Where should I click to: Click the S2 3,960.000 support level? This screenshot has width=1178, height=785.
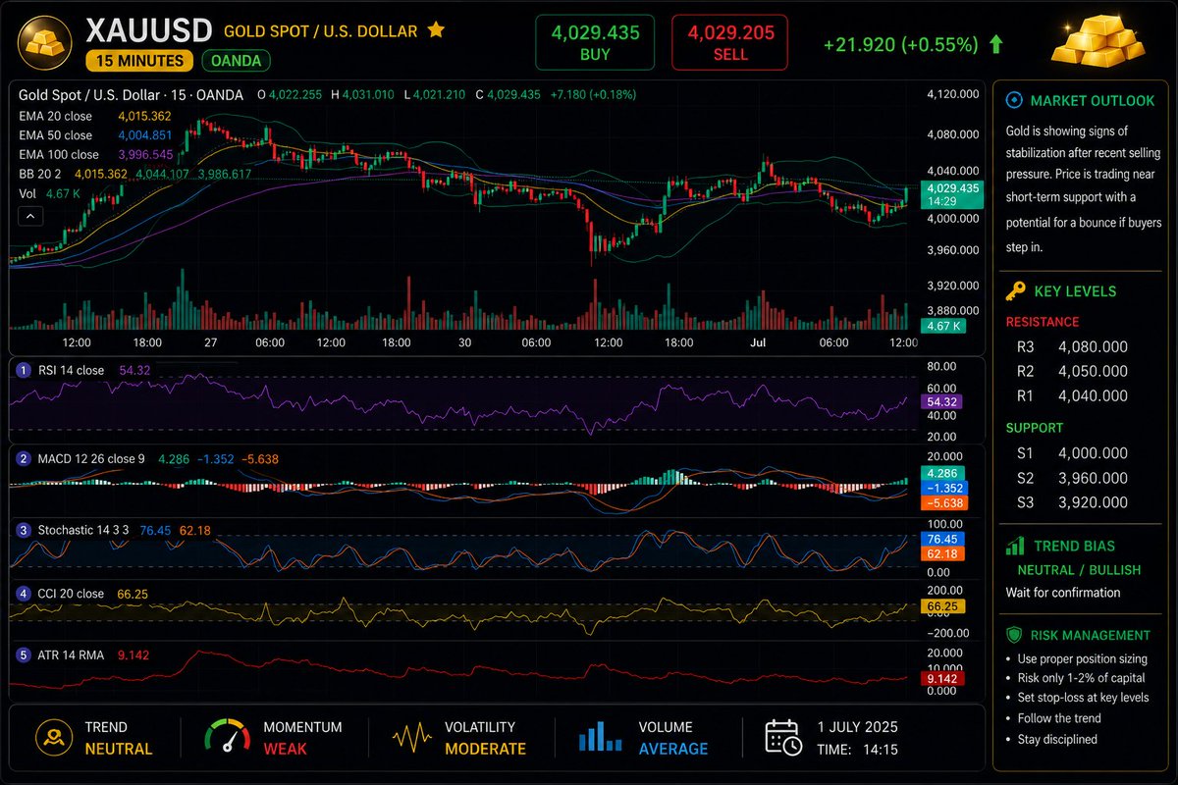click(1072, 478)
